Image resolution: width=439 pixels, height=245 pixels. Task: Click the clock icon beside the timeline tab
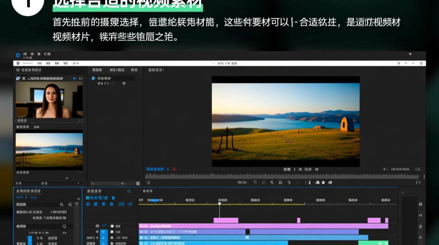[x=129, y=191]
